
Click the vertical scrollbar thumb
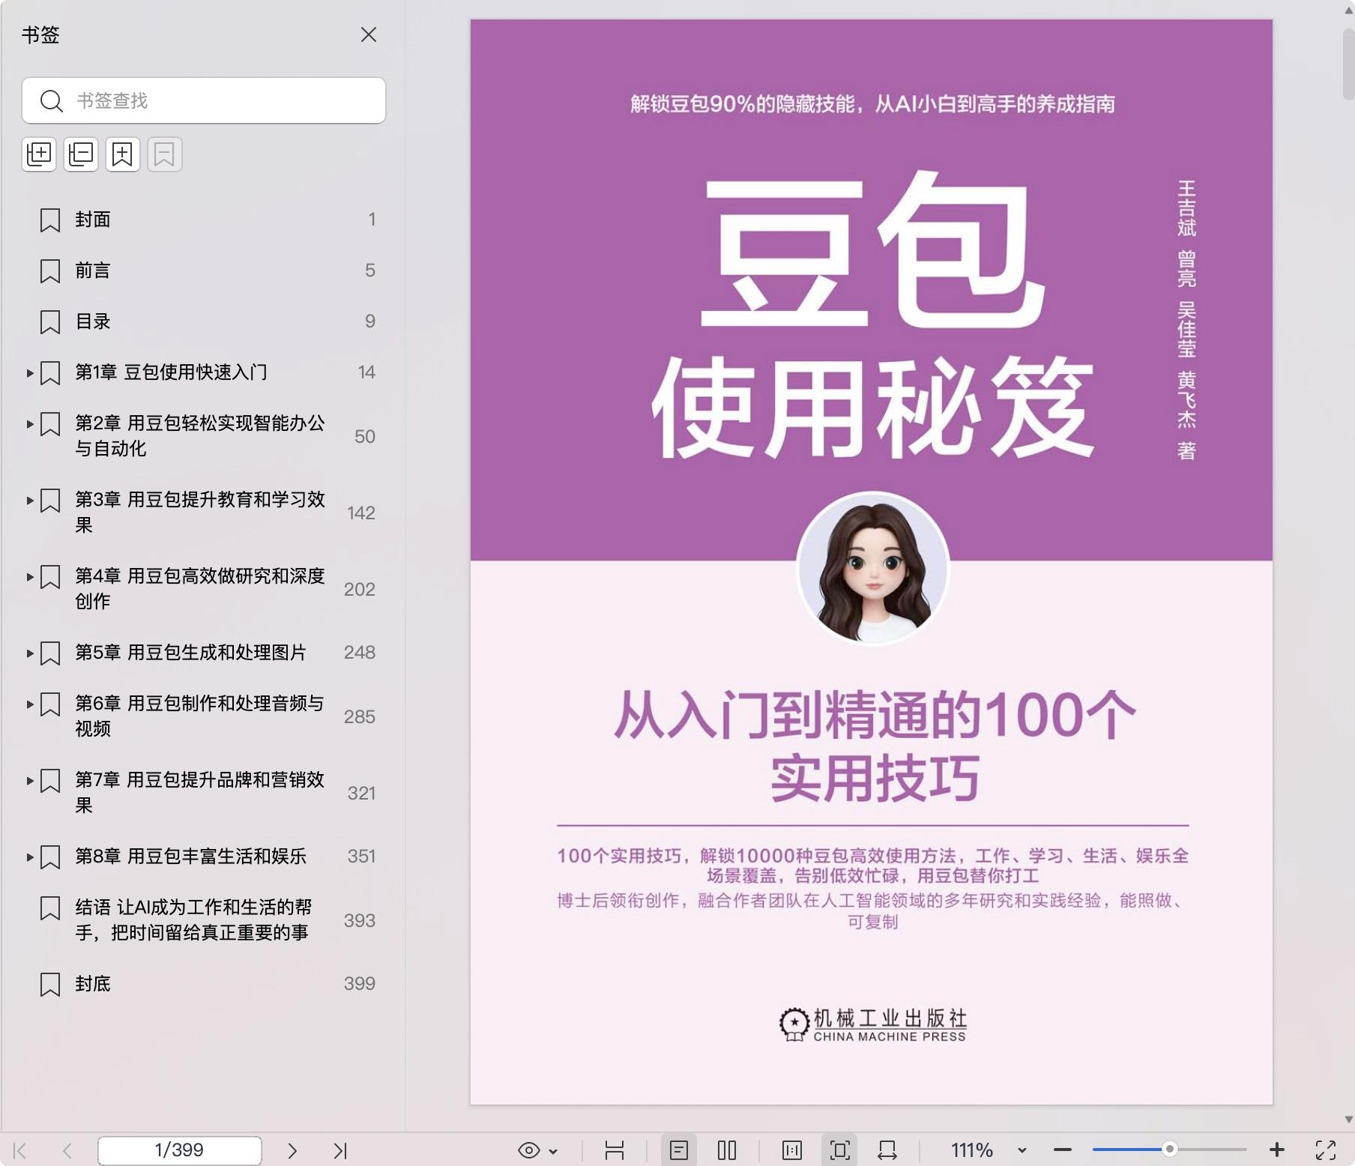click(1348, 65)
